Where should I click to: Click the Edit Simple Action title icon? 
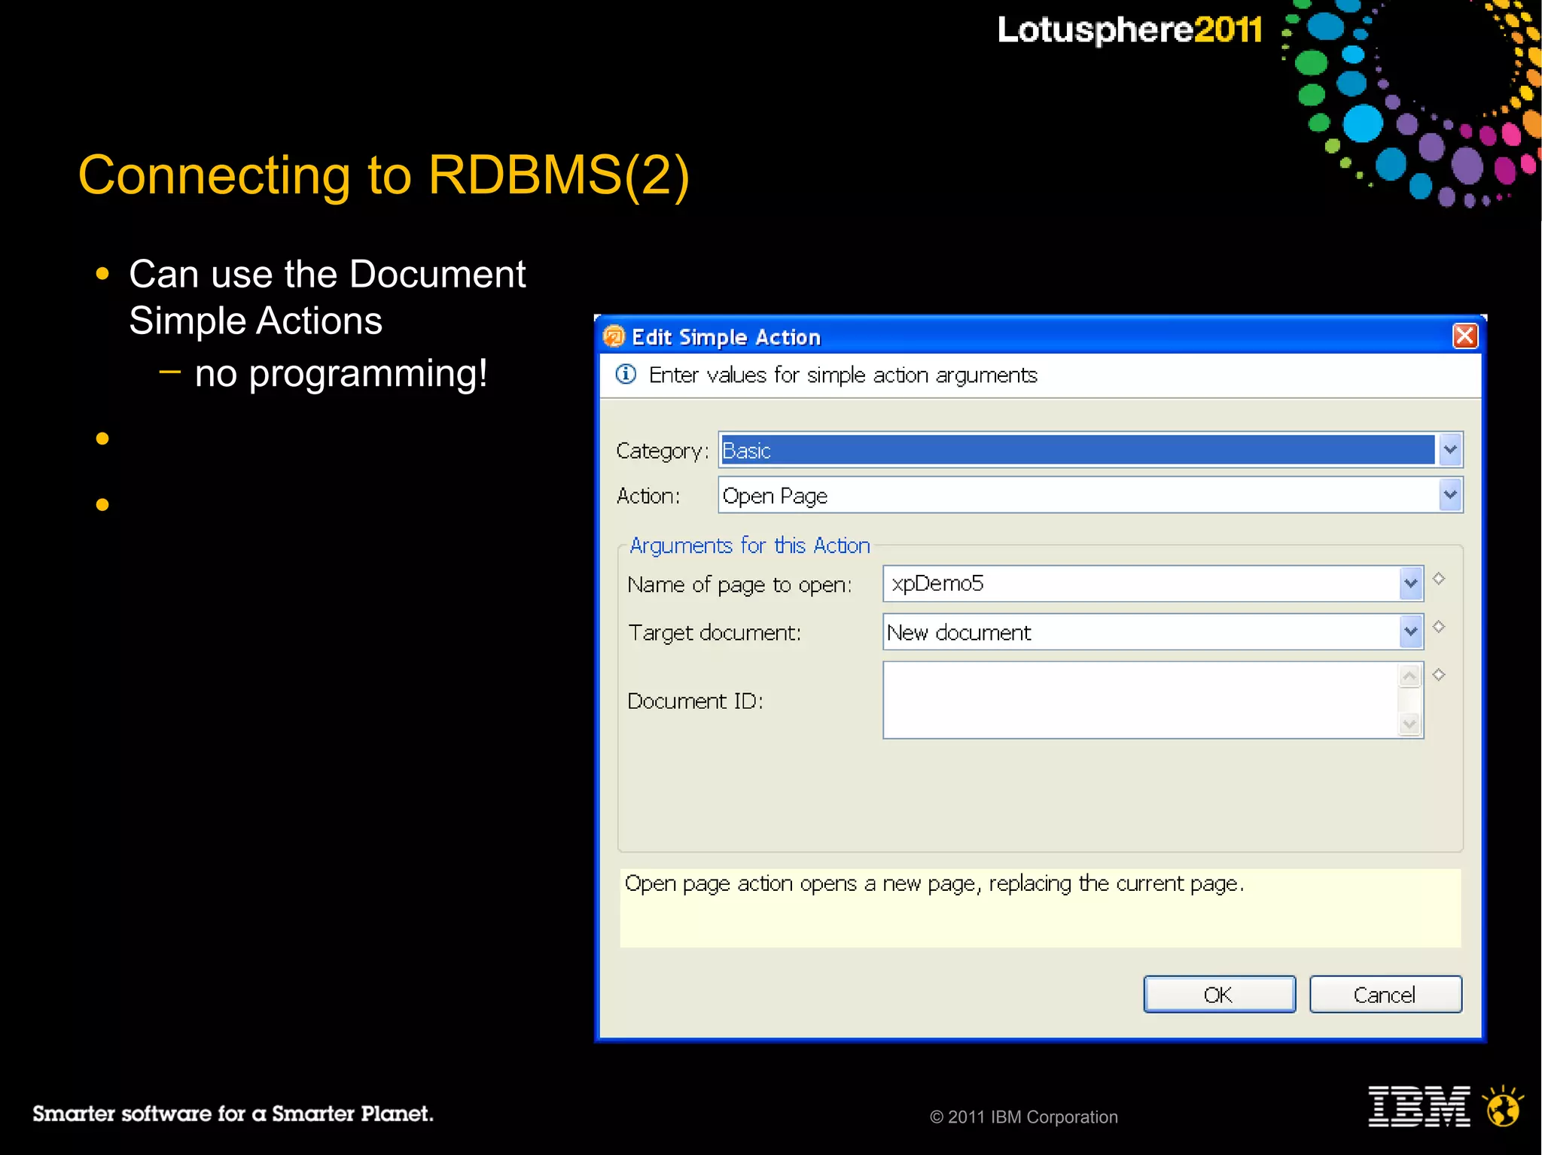pos(614,336)
